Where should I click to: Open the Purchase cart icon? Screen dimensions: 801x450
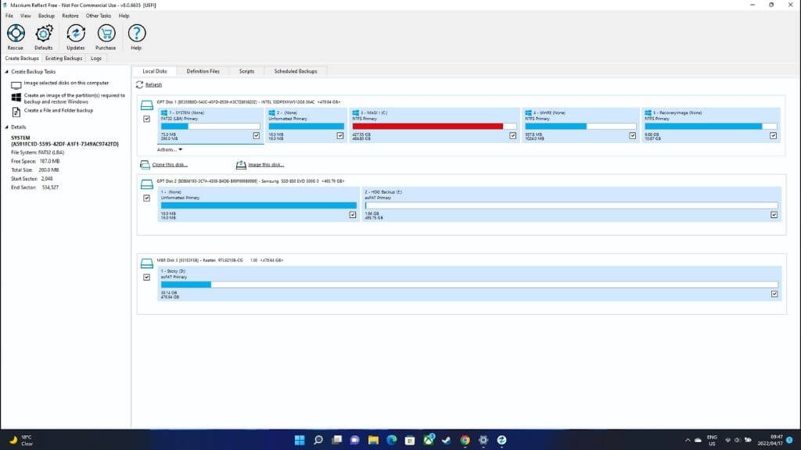click(x=106, y=34)
